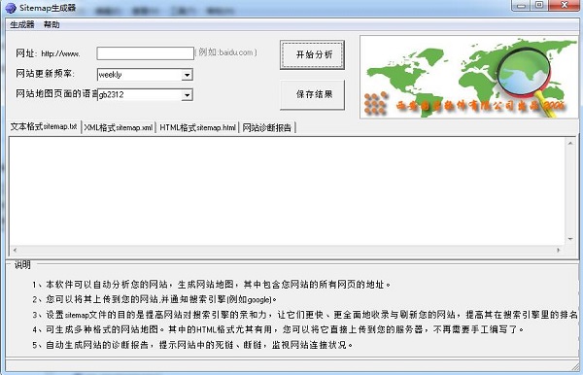Click the 保存结果 button
Image resolution: width=583 pixels, height=375 pixels.
pyautogui.click(x=312, y=94)
